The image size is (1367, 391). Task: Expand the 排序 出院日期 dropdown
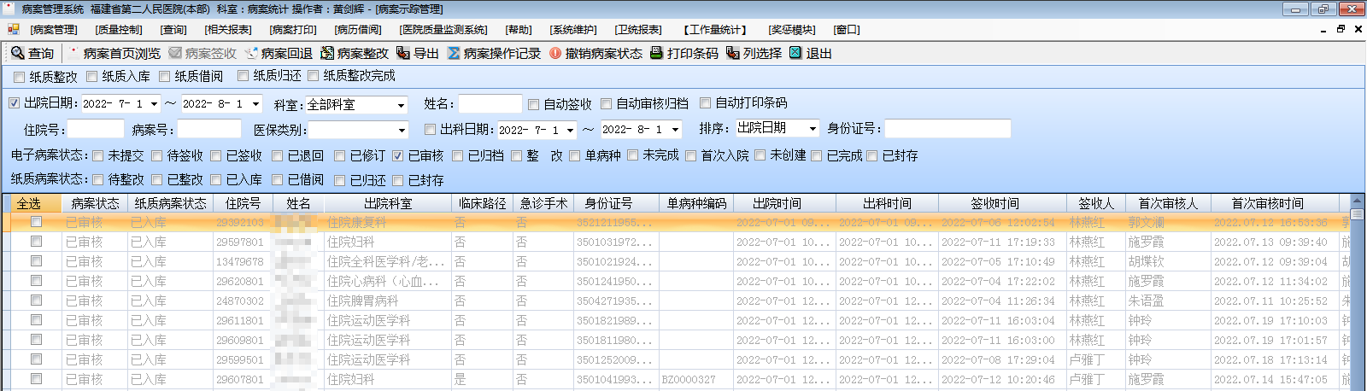[x=813, y=128]
